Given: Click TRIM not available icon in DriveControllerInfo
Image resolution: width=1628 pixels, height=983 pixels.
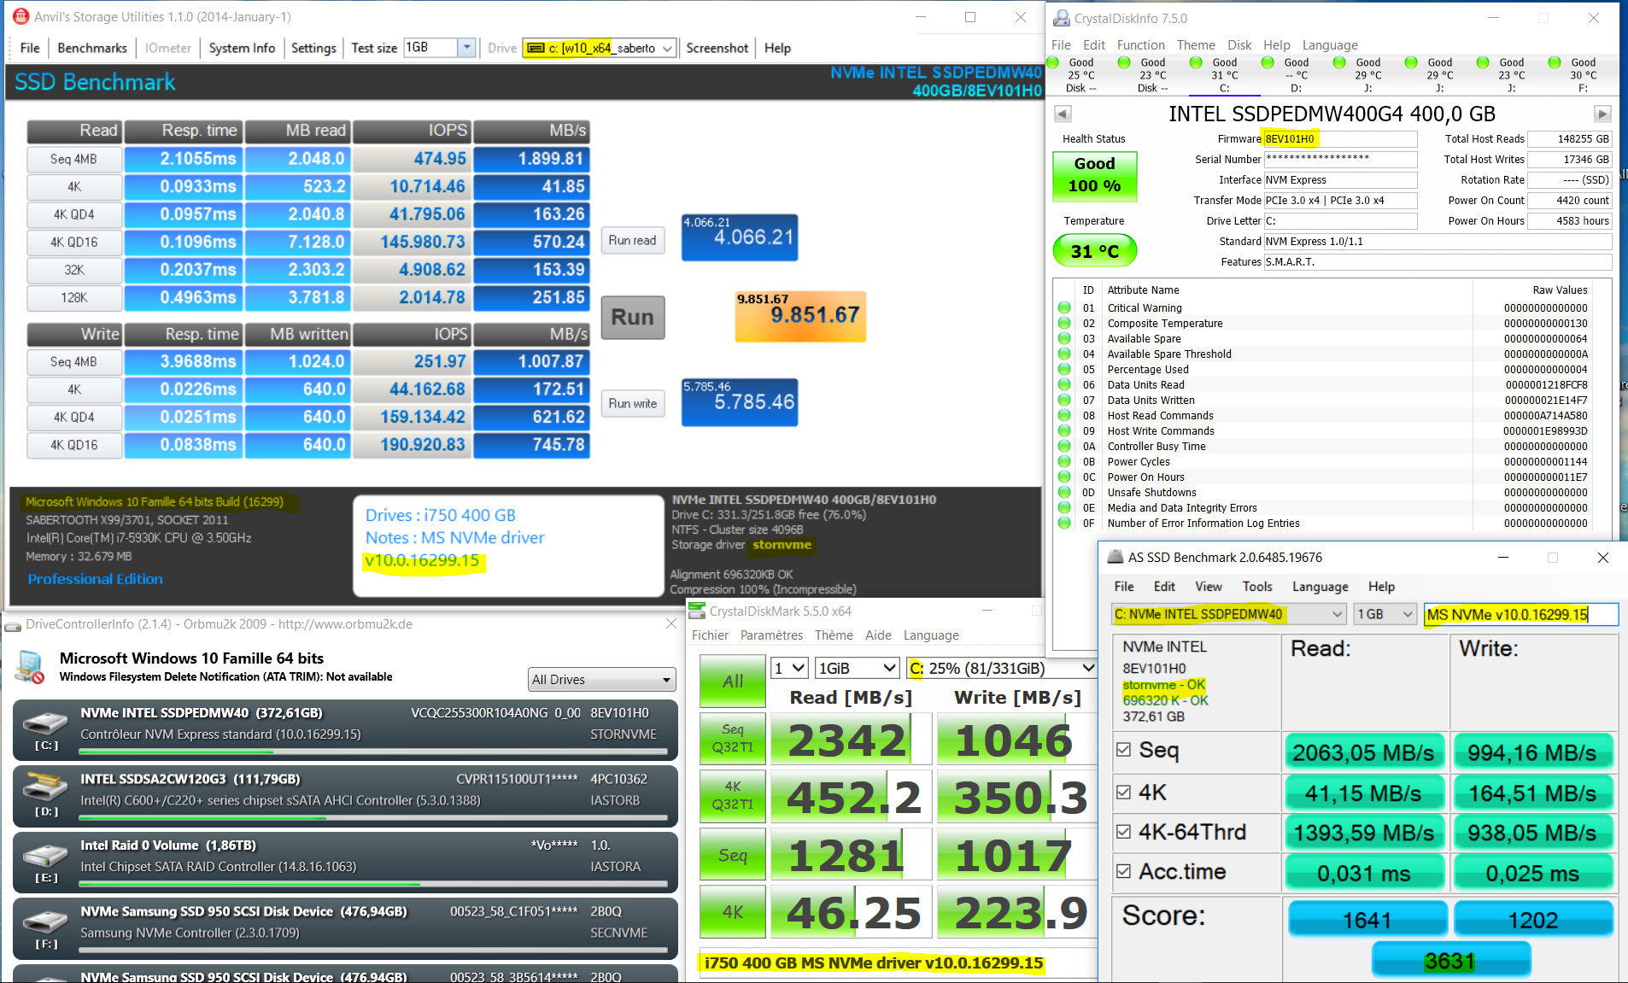Looking at the screenshot, I should pos(30,667).
